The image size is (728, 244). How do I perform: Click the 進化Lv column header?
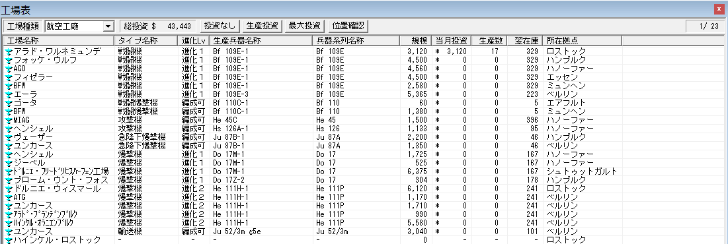click(x=193, y=41)
